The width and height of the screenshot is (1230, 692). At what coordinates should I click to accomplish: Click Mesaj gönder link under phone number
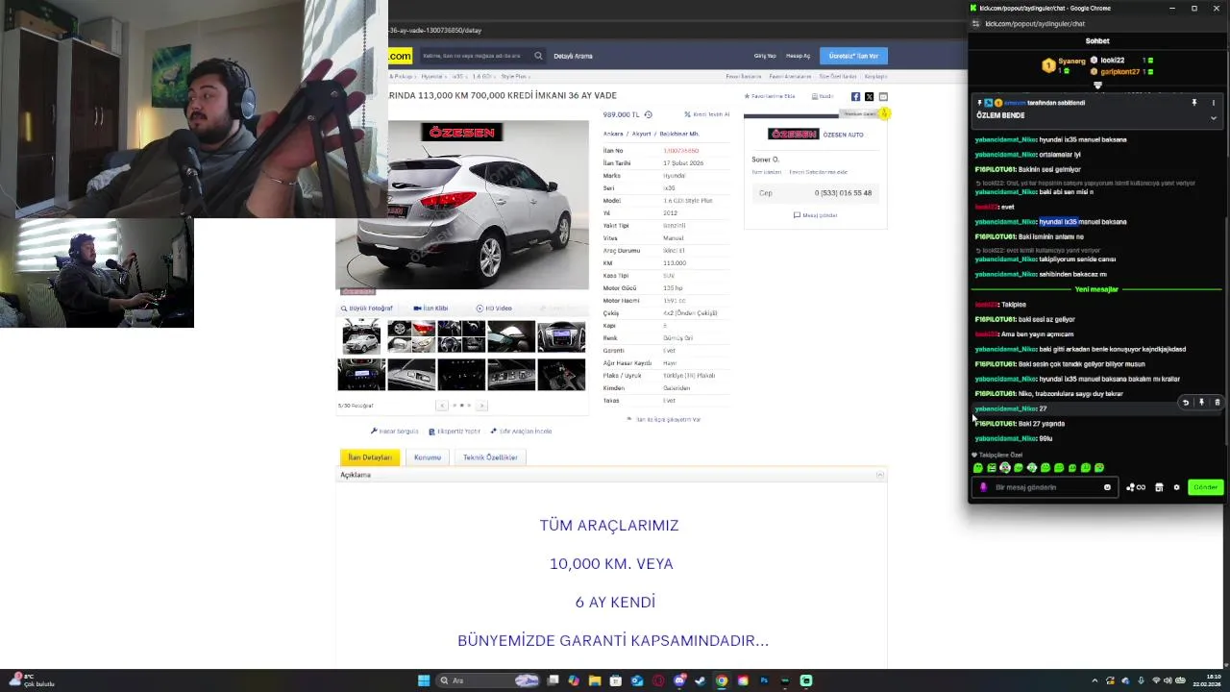point(815,215)
